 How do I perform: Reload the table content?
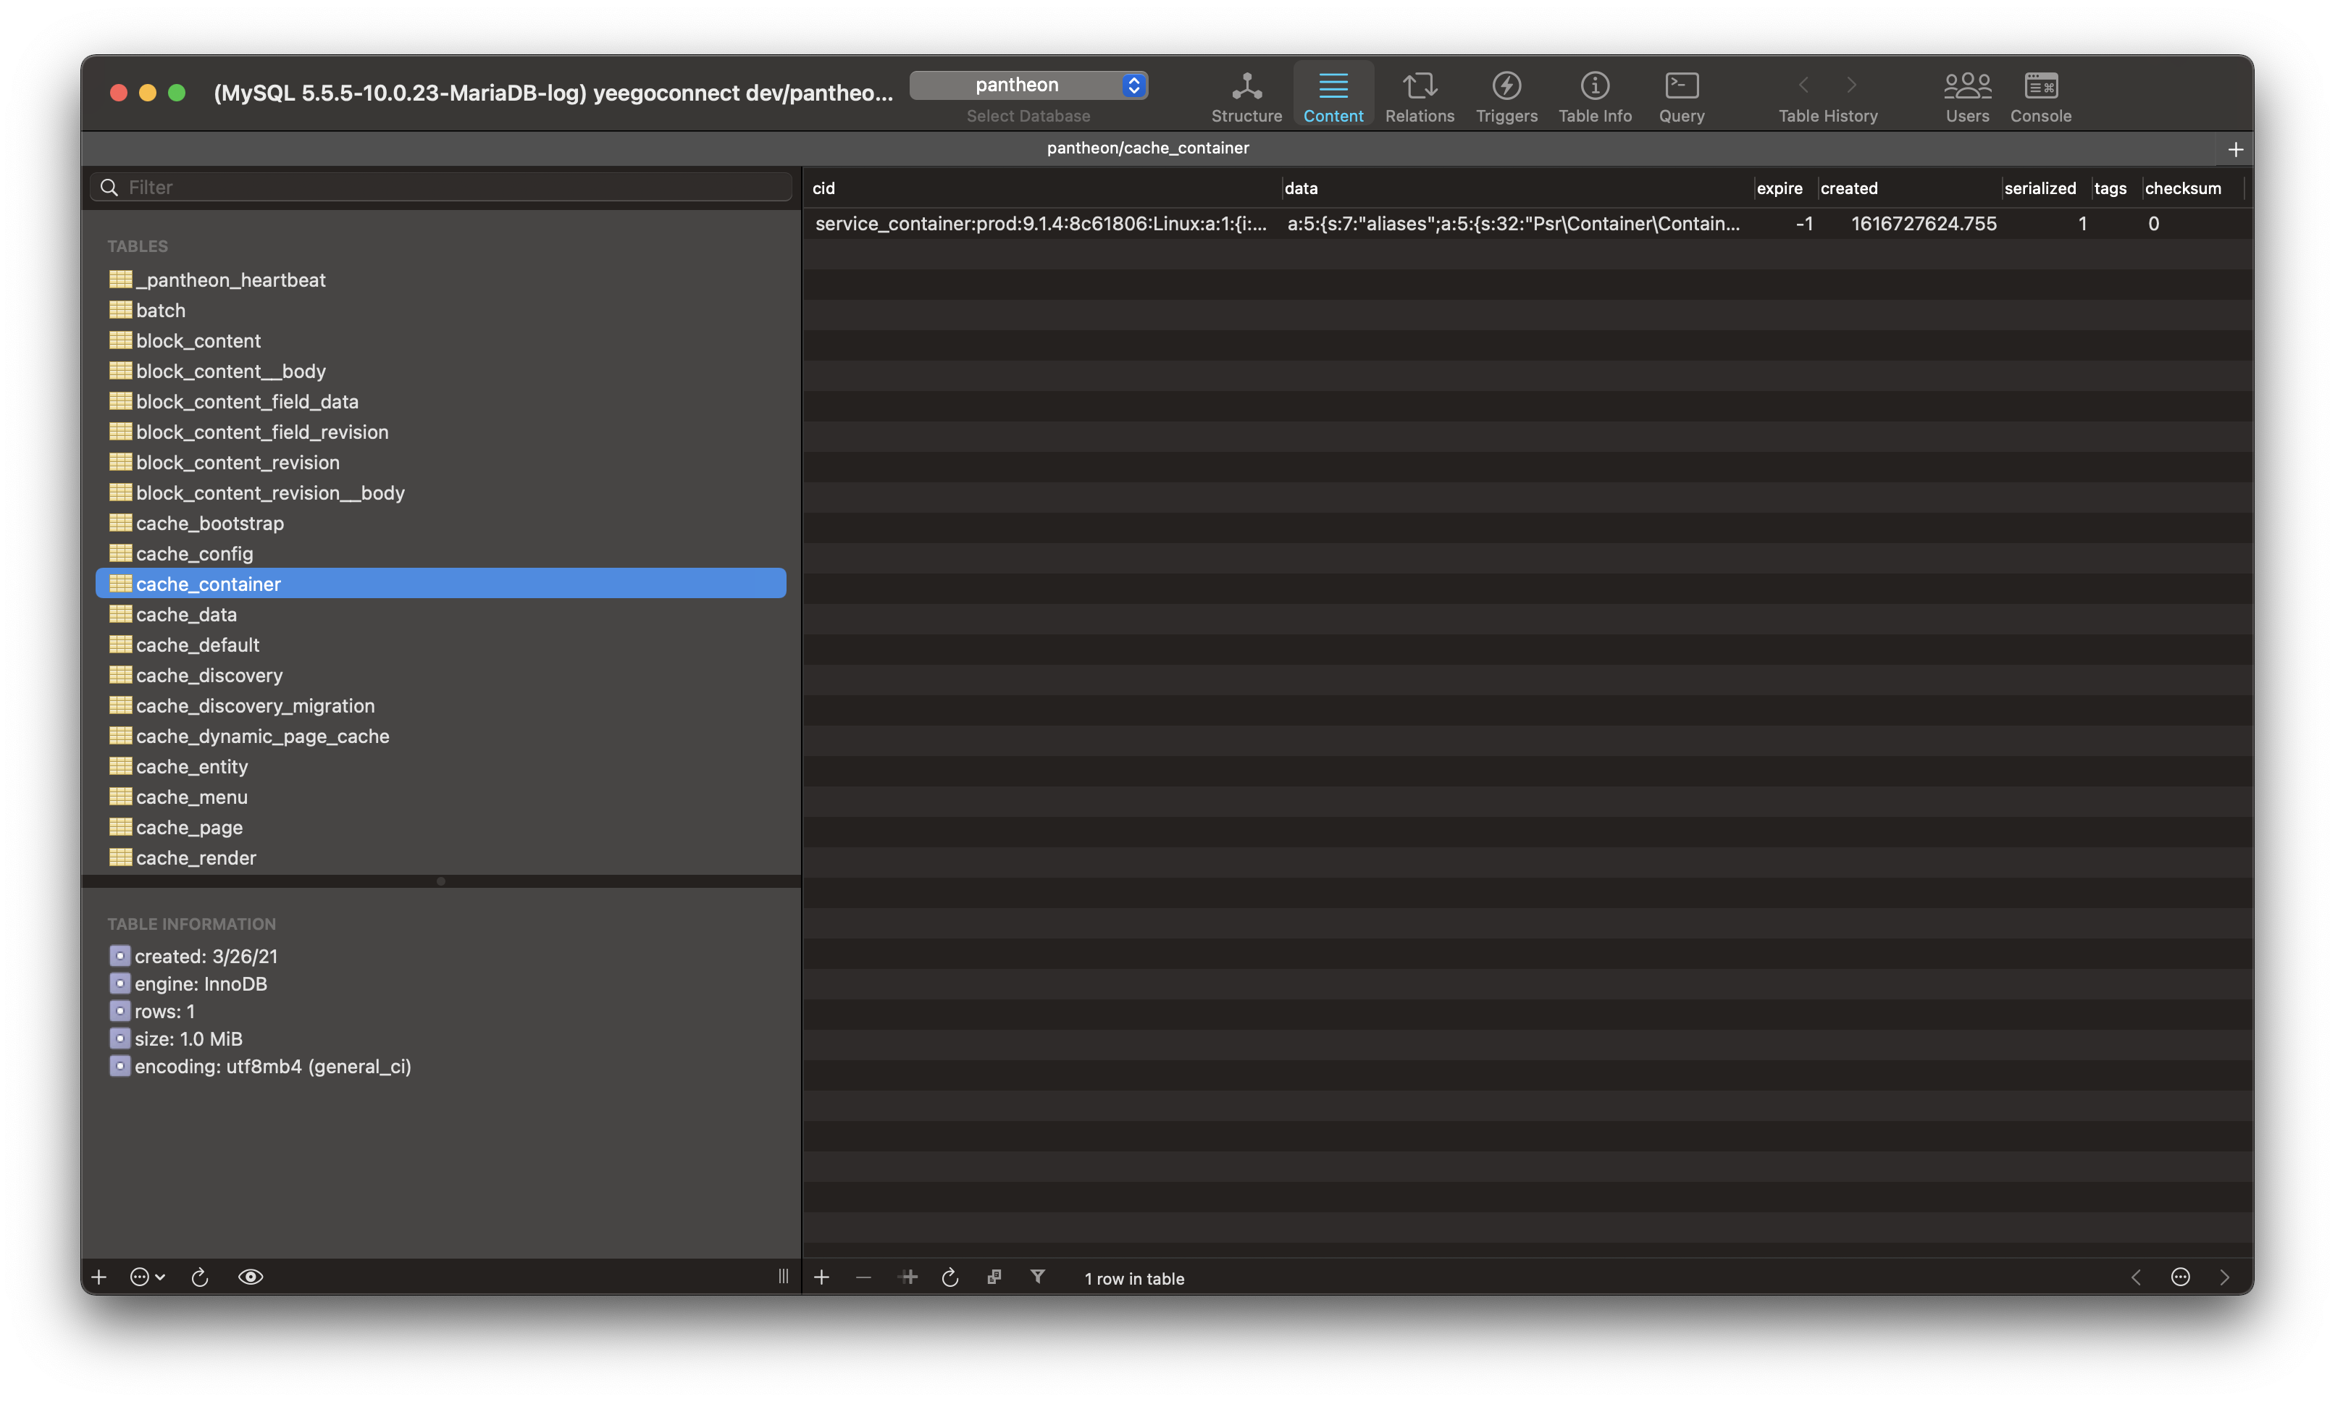pyautogui.click(x=950, y=1276)
